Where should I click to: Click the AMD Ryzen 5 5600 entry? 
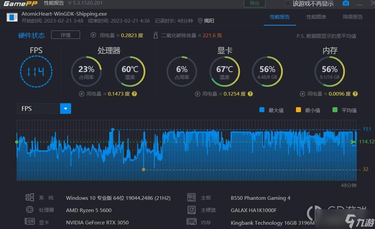click(x=89, y=210)
